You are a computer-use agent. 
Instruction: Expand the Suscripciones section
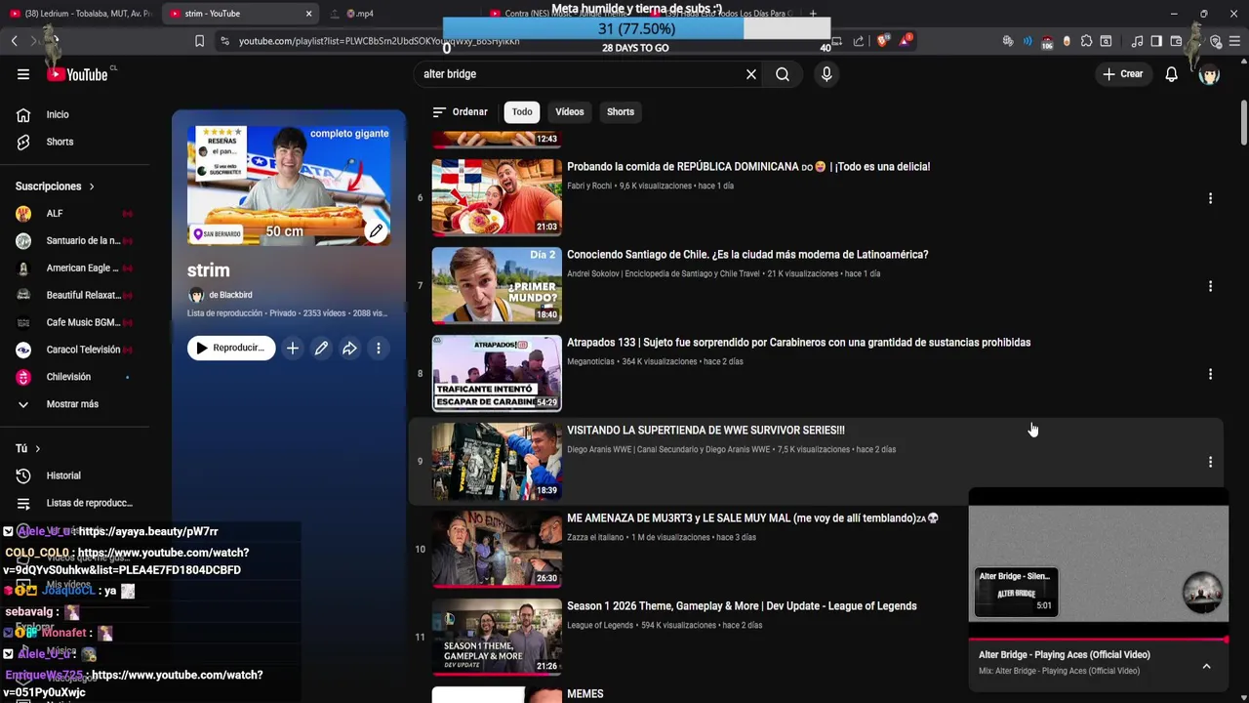(x=56, y=186)
